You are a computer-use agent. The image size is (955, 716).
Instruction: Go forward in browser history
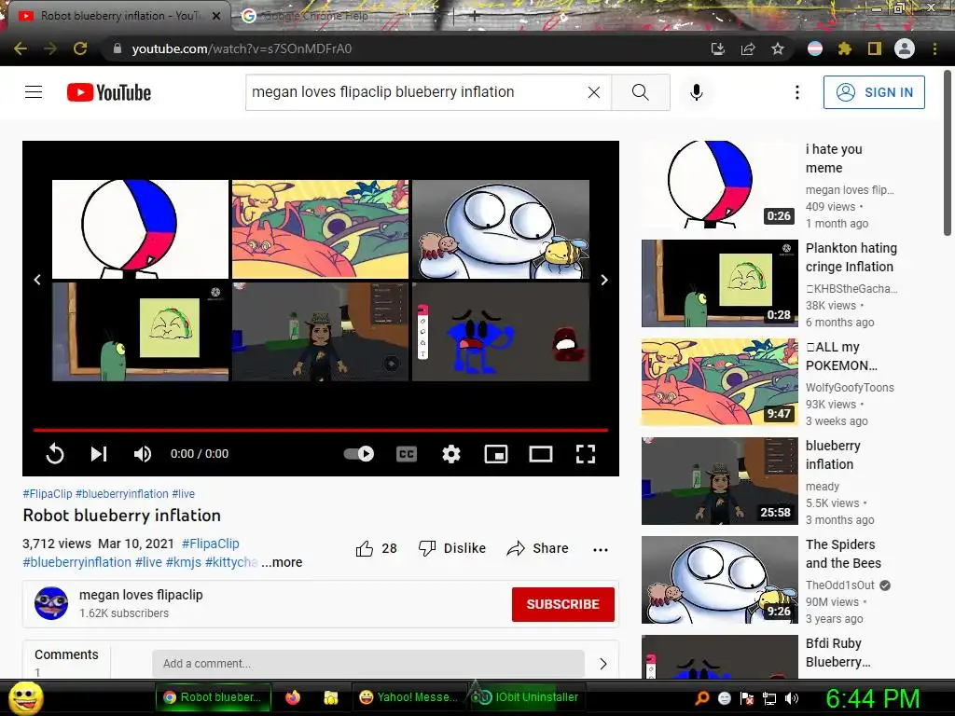tap(50, 48)
